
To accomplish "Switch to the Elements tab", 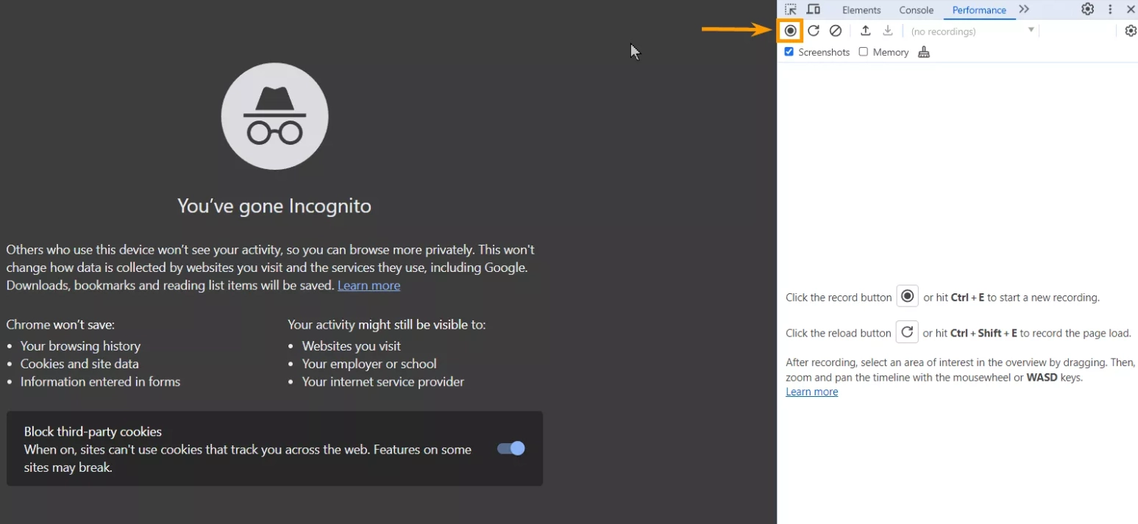I will coord(861,10).
